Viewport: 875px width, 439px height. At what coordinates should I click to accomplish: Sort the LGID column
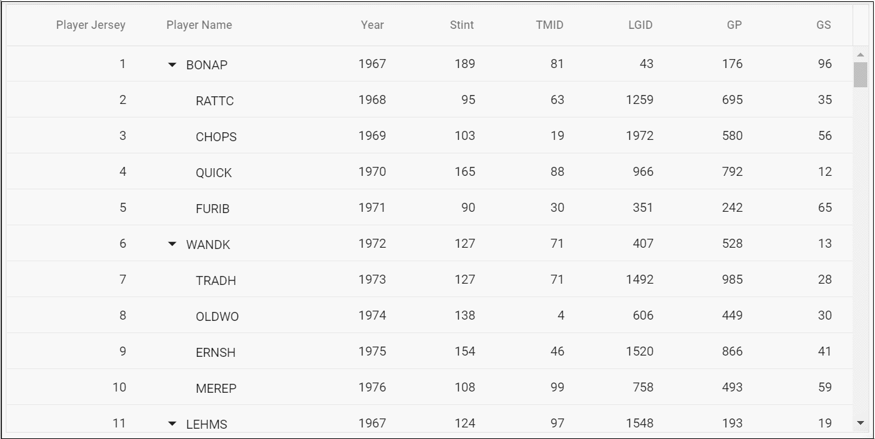tap(640, 25)
